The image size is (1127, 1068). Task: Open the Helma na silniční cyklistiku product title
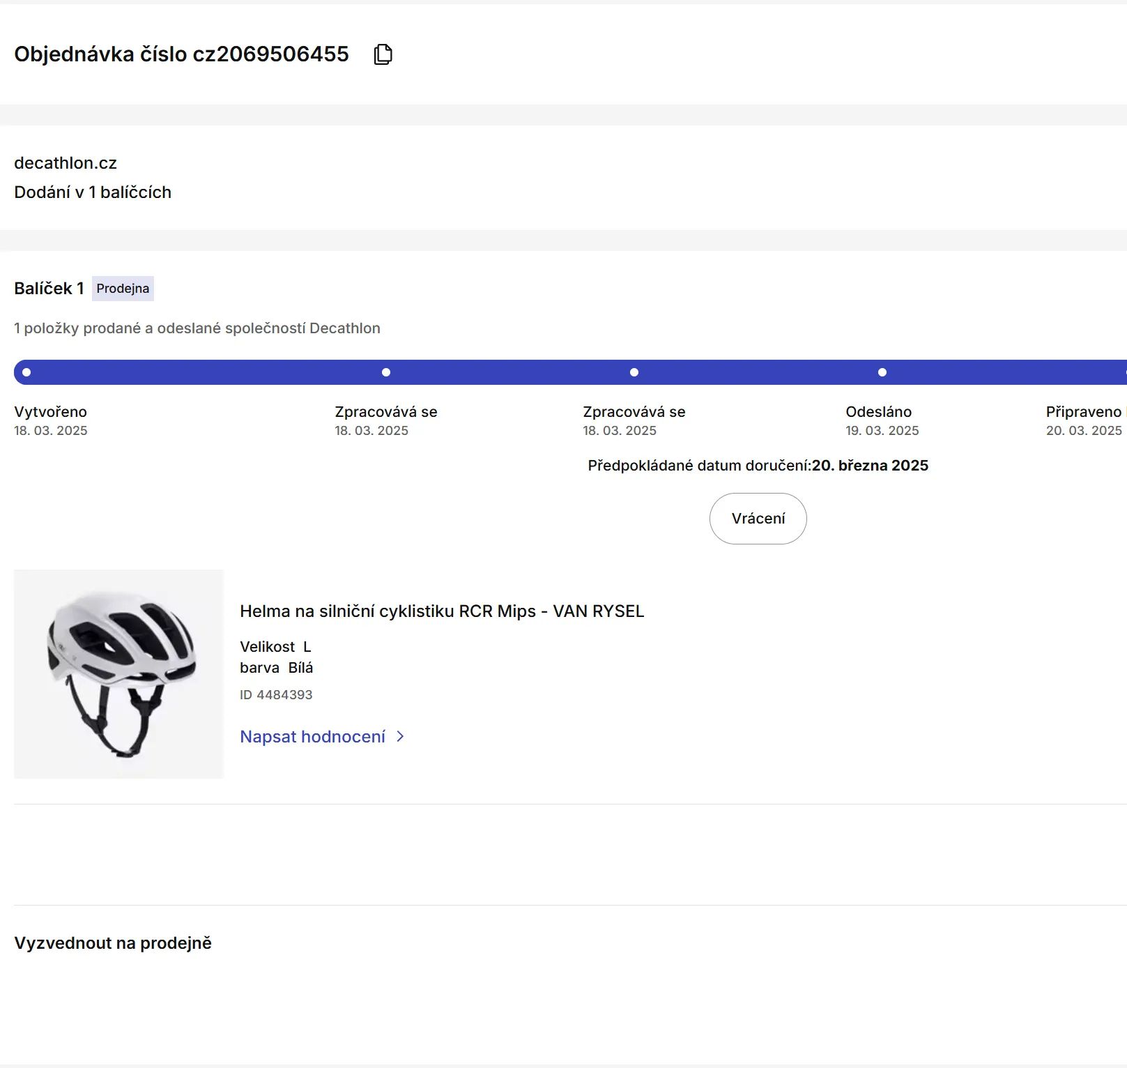tap(442, 611)
